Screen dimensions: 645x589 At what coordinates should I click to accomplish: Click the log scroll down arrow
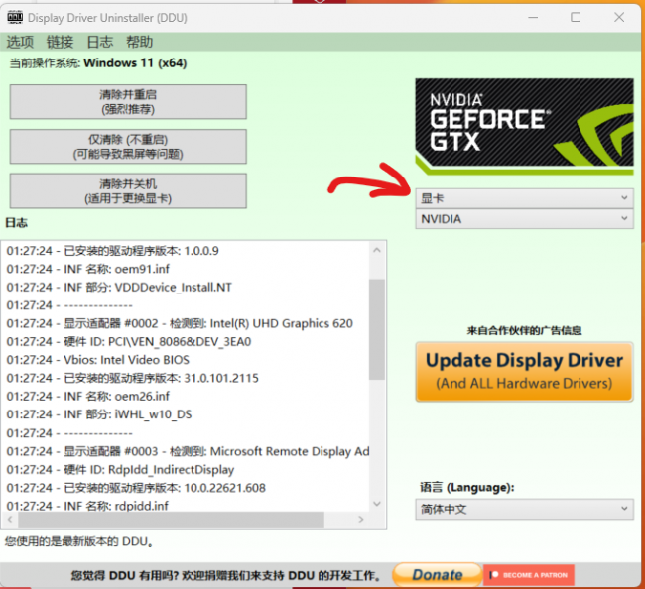point(377,503)
